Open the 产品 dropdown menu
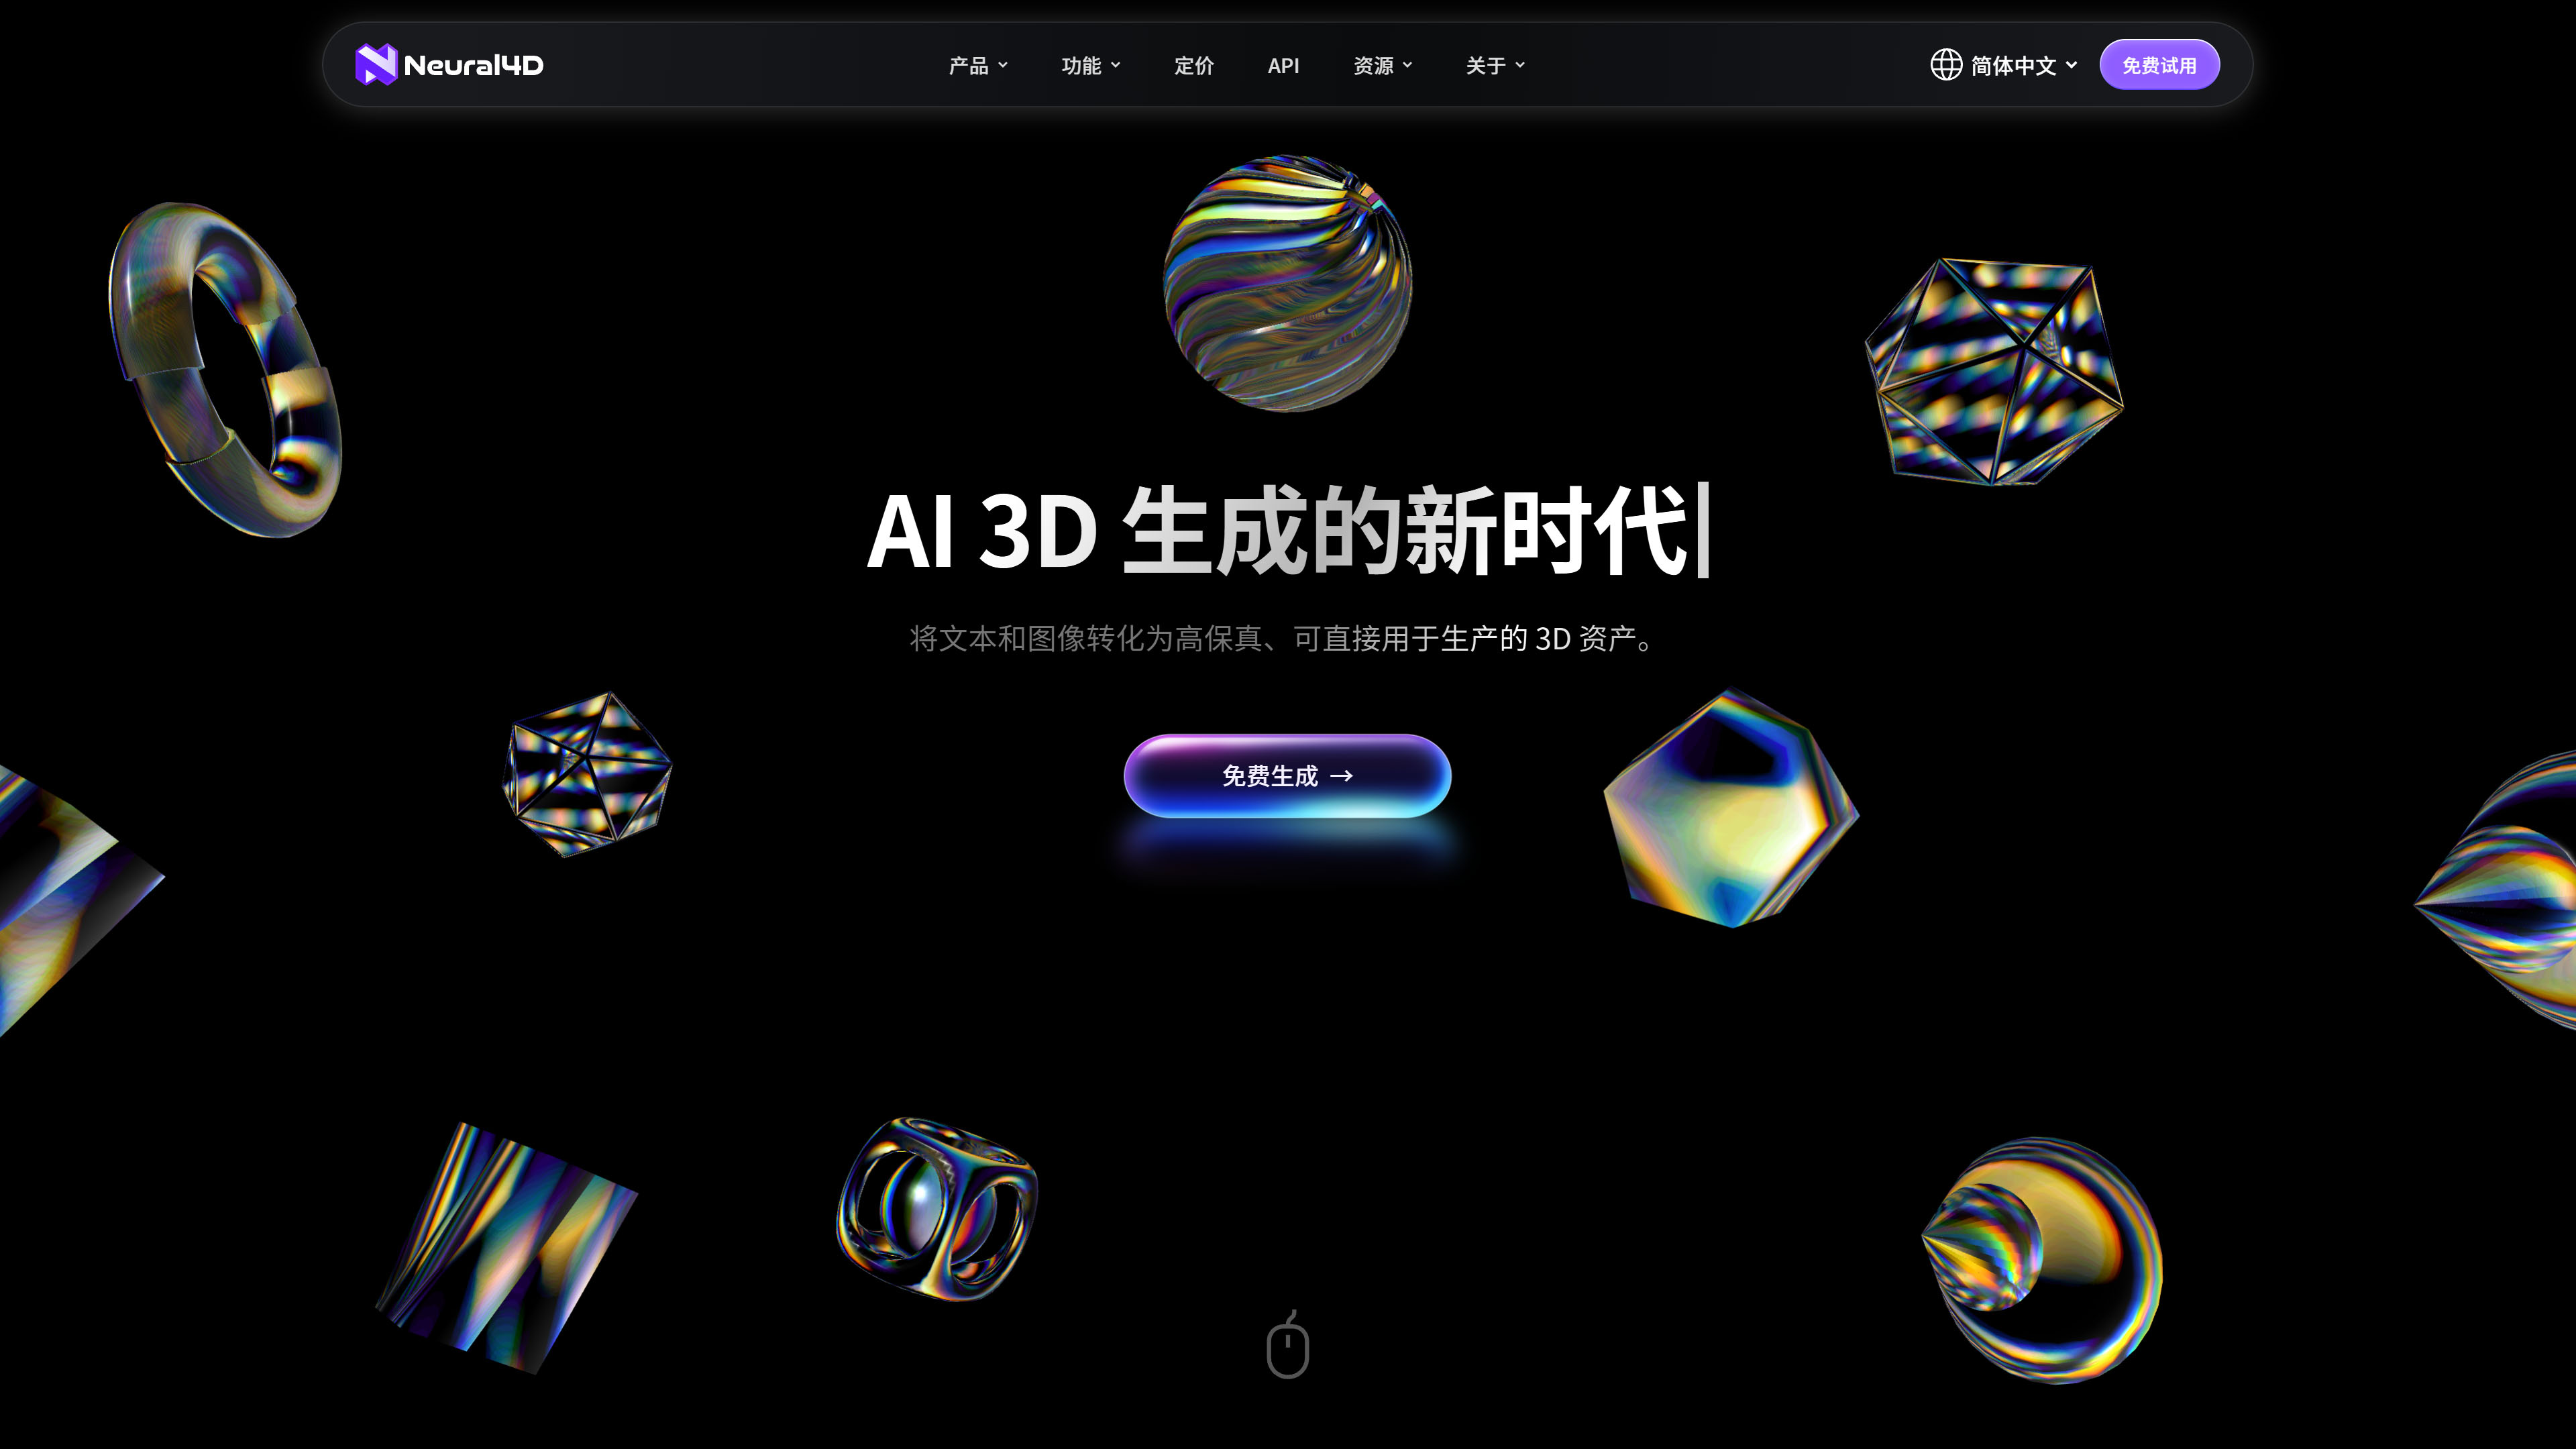This screenshot has width=2576, height=1449. [978, 66]
